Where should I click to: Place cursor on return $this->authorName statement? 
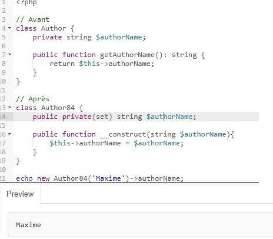click(x=102, y=64)
